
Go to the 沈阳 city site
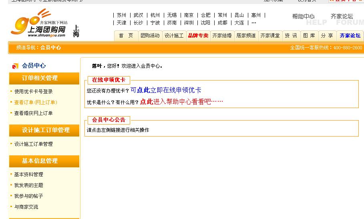tap(206, 23)
